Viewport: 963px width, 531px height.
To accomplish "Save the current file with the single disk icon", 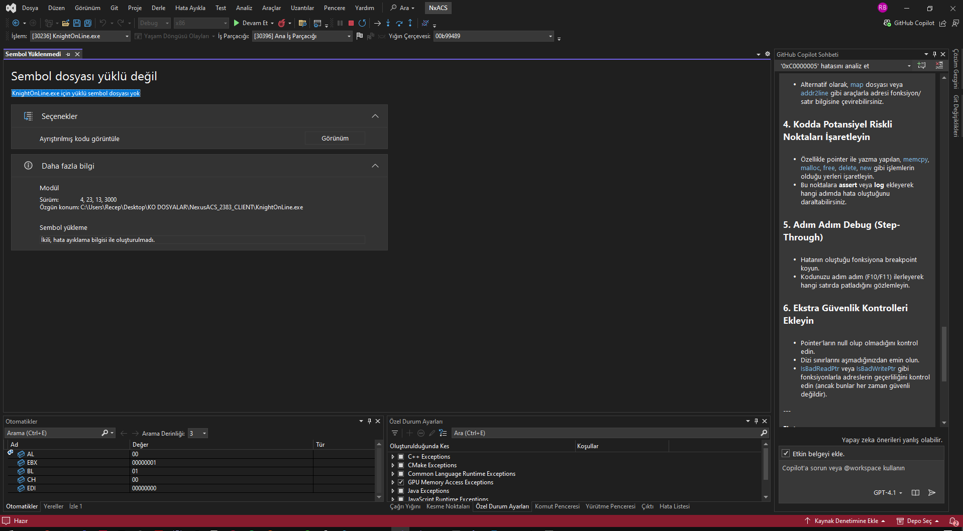I will (x=77, y=23).
